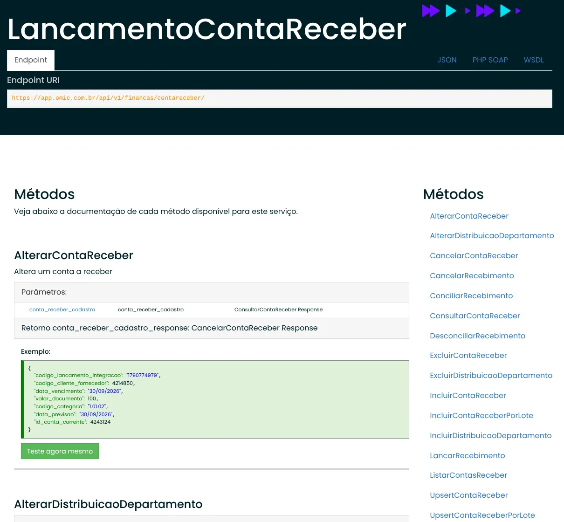
Task: Click the Parâmetros: table header
Action: point(212,292)
